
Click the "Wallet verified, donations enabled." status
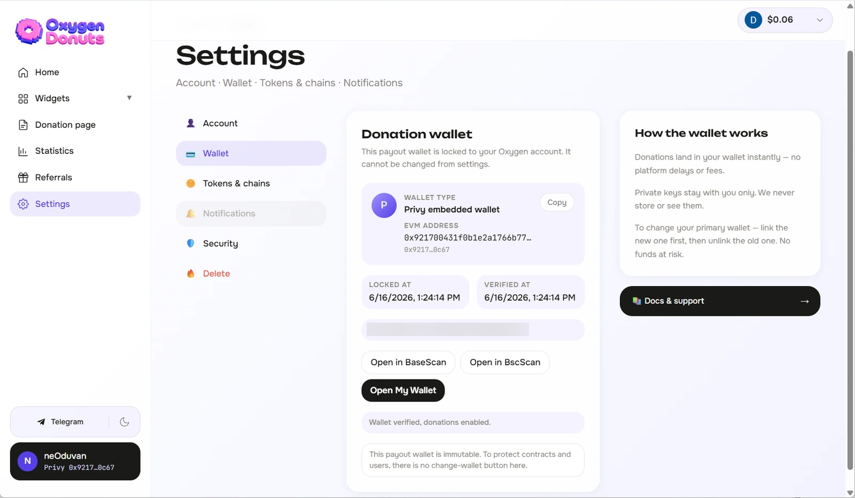[x=473, y=422]
